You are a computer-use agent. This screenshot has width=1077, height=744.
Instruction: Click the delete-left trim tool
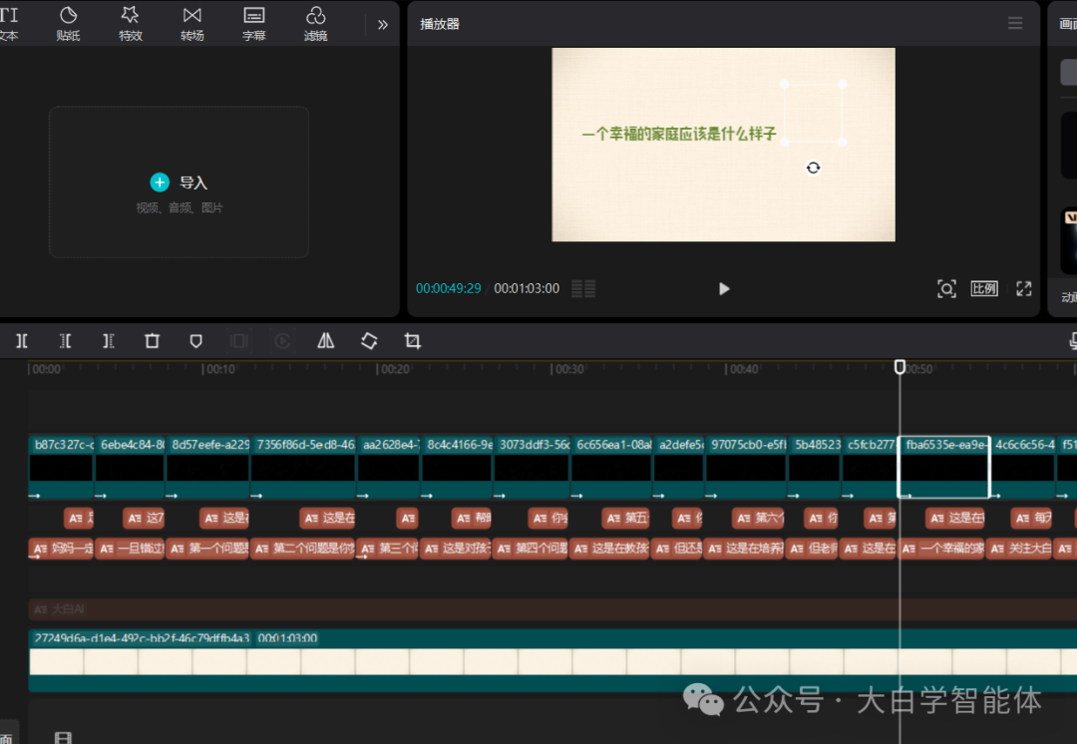(65, 341)
